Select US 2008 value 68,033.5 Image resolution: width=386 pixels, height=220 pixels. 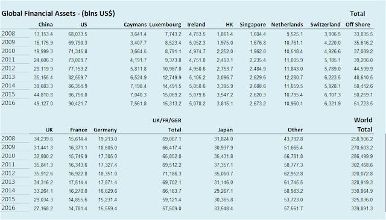78,34
